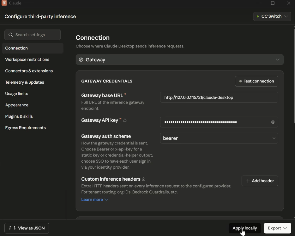295x236 pixels.
Task: Expand the Gateway provider dropdown
Action: tap(180, 59)
